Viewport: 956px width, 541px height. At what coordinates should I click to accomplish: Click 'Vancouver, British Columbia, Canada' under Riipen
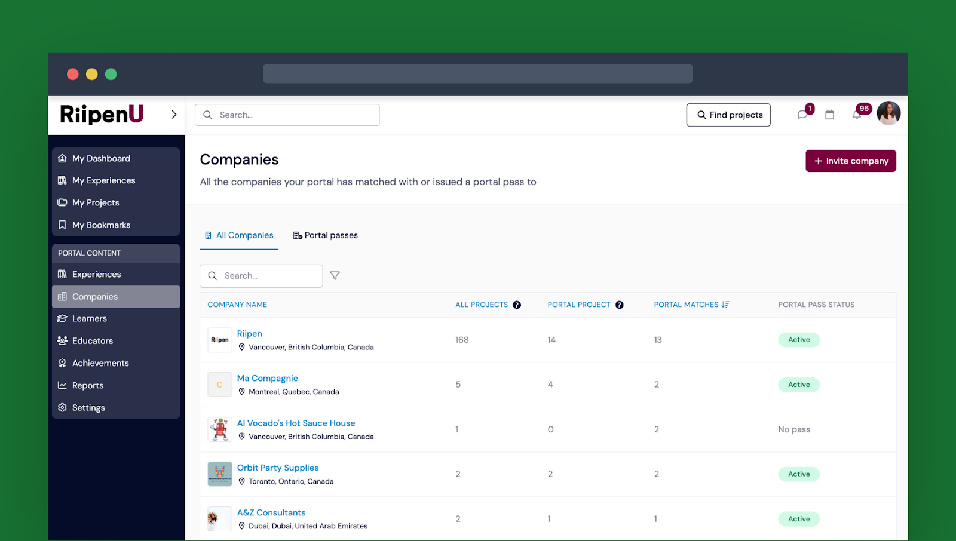point(311,347)
